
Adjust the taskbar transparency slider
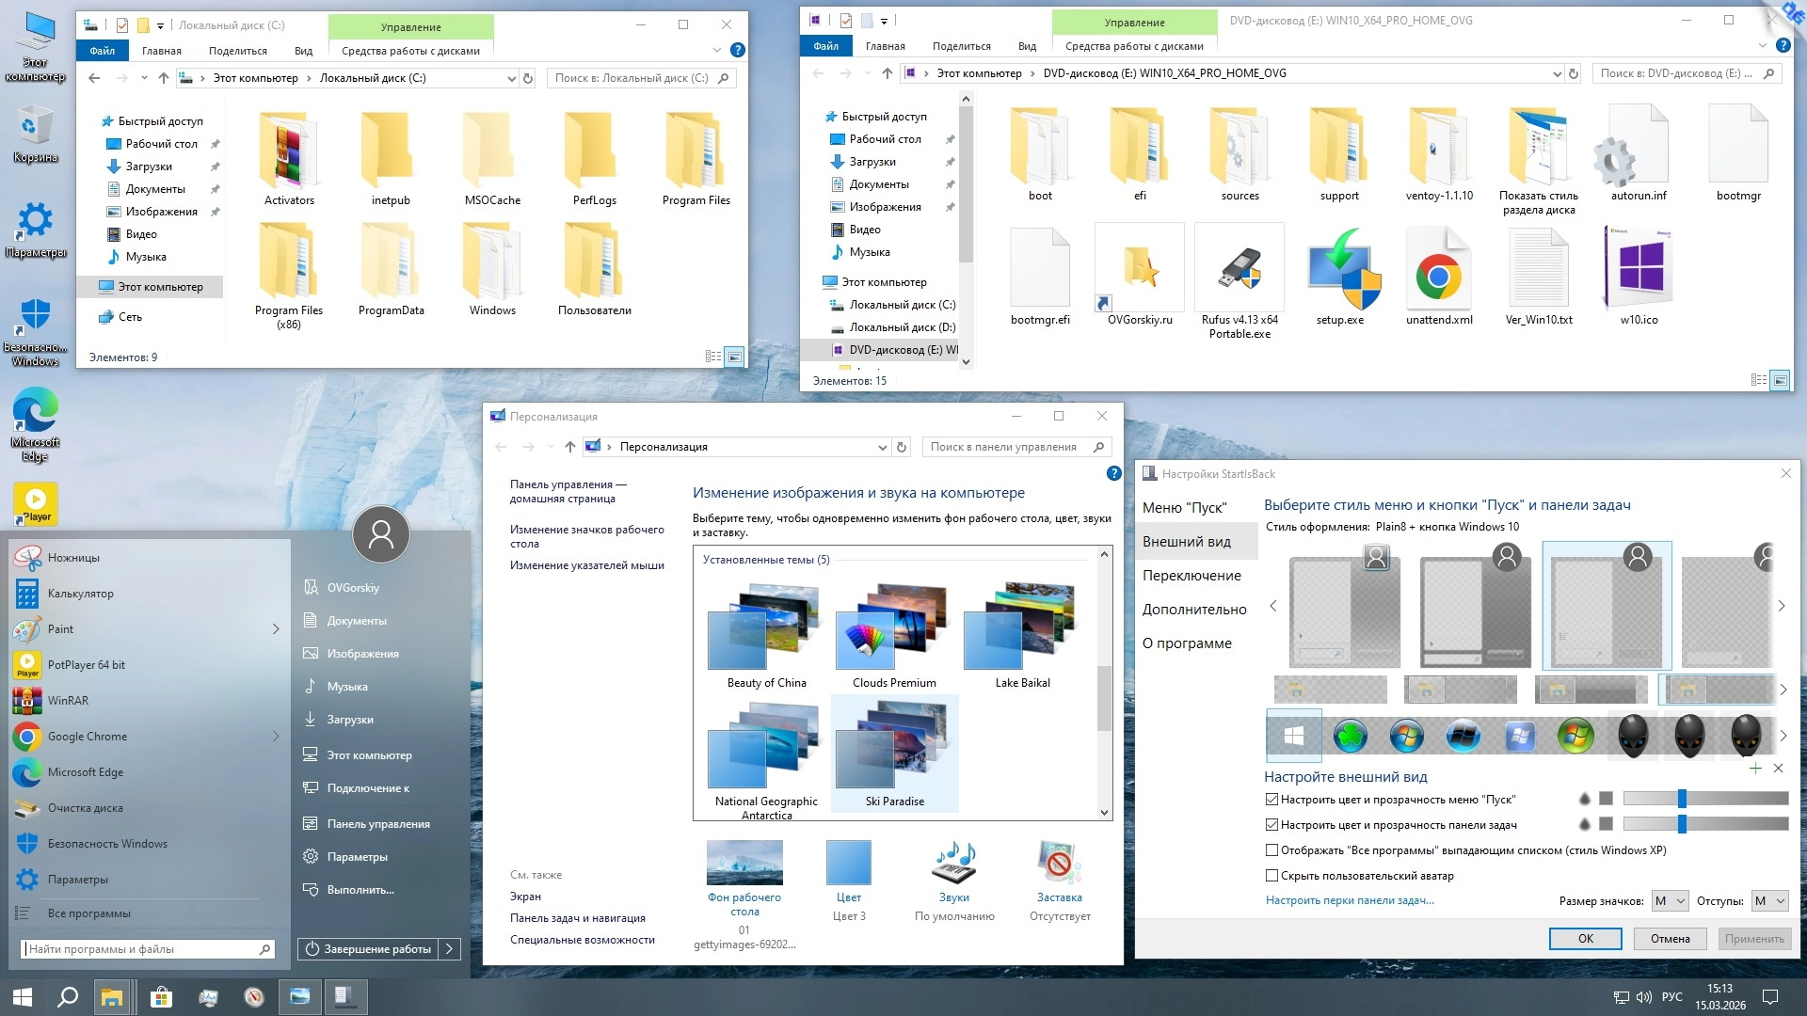tap(1682, 824)
